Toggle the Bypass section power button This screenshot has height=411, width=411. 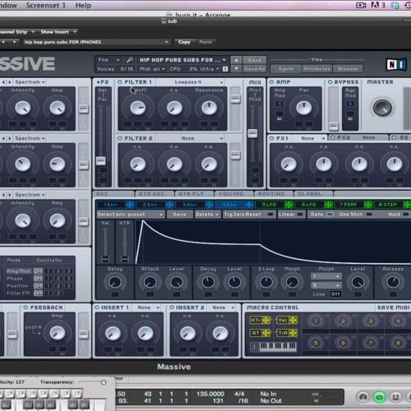click(x=330, y=82)
